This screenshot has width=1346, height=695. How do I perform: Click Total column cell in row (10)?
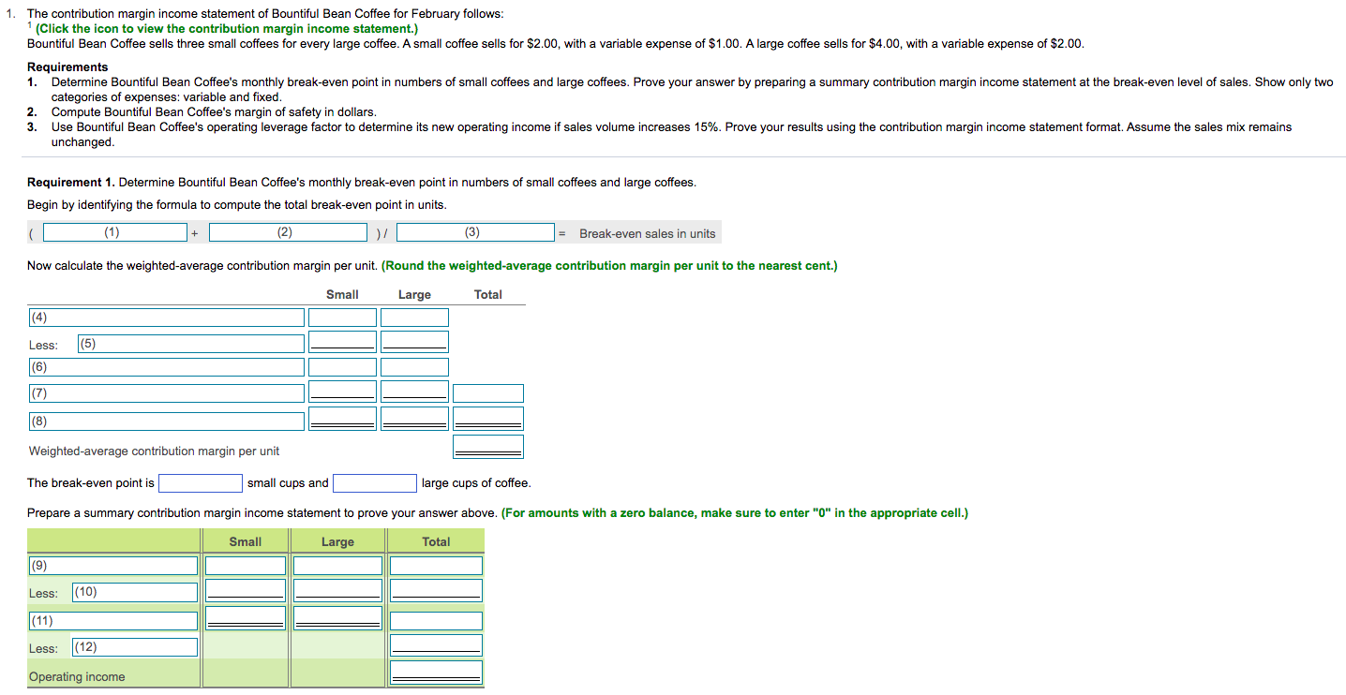click(x=436, y=590)
